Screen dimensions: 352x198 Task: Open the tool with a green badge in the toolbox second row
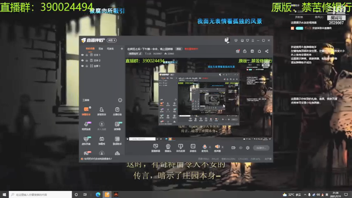117,126
